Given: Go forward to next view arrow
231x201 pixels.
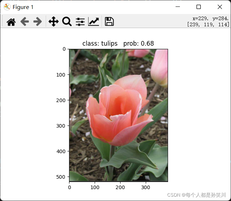Looking at the screenshot, I should [37, 22].
